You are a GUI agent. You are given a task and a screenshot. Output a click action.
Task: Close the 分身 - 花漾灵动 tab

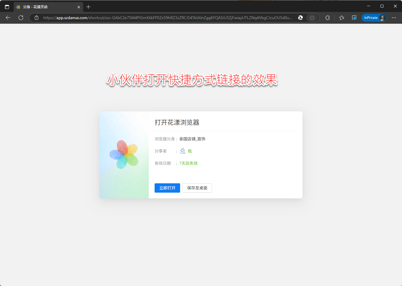pos(79,7)
